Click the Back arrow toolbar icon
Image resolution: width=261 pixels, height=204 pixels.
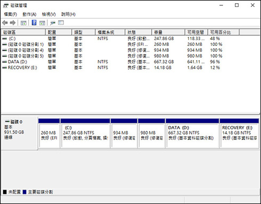click(x=5, y=23)
